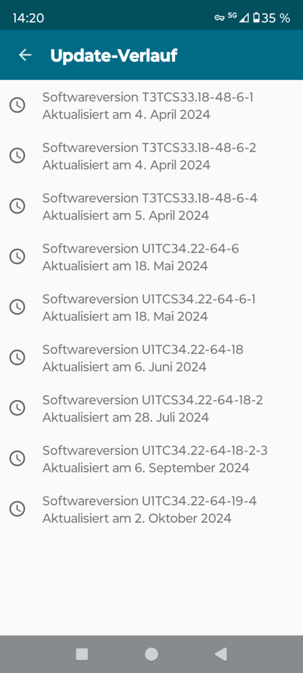Image resolution: width=303 pixels, height=673 pixels.
Task: Tap clock icon for version T3TCS33.18-48-6-1
Action: (17, 105)
